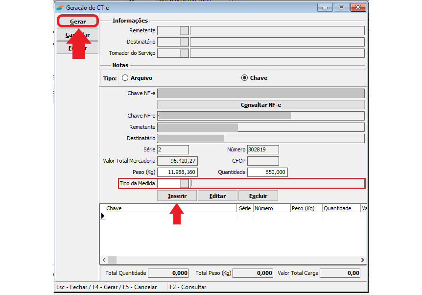This screenshot has width=422, height=295.
Task: Click the Excluir button
Action: coord(258,196)
